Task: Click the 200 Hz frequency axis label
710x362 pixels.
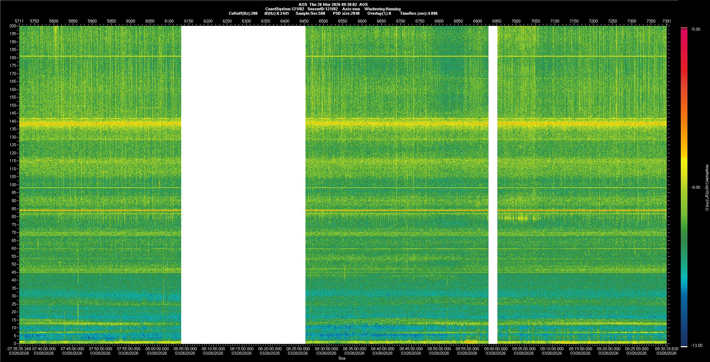Action: [13, 26]
